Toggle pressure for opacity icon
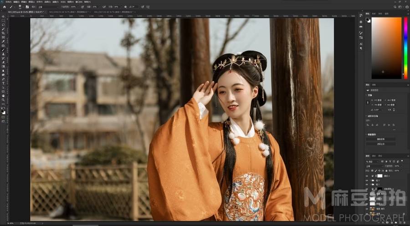Viewport: 410px width, 226px height. [x=82, y=7]
